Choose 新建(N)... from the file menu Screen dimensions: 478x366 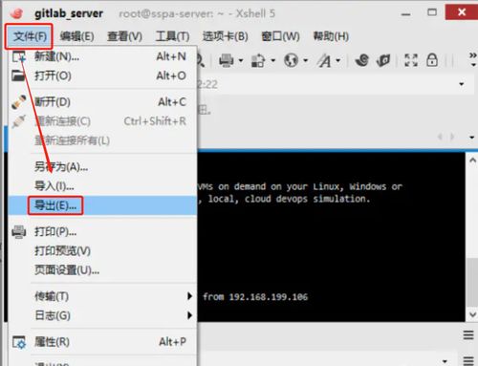click(102, 56)
